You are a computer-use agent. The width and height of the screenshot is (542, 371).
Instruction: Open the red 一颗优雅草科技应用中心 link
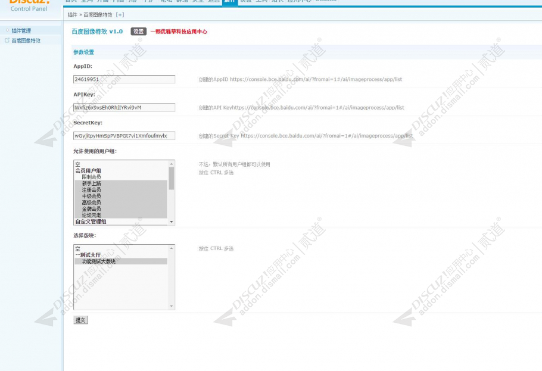179,32
